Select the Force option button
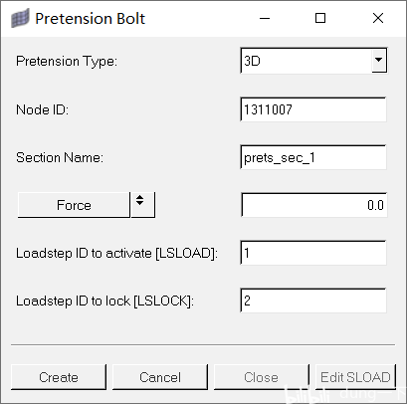This screenshot has width=407, height=404. (x=74, y=205)
